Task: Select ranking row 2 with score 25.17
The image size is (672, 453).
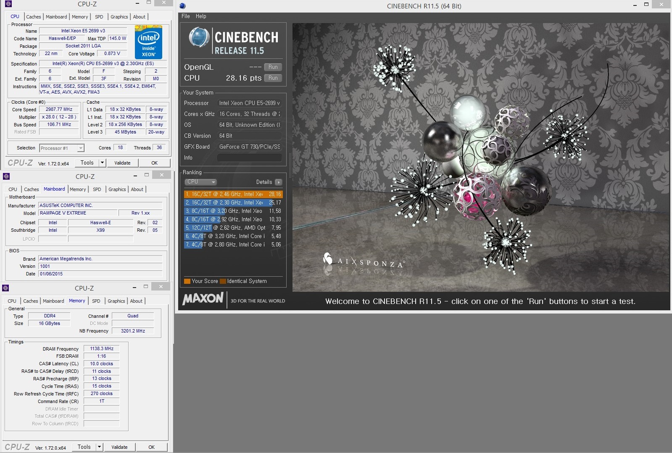Action: coord(233,202)
